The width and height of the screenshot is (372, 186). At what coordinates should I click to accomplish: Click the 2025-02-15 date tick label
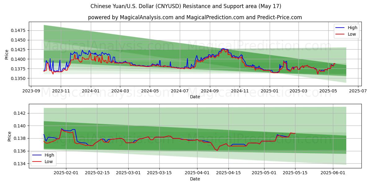point(97,173)
